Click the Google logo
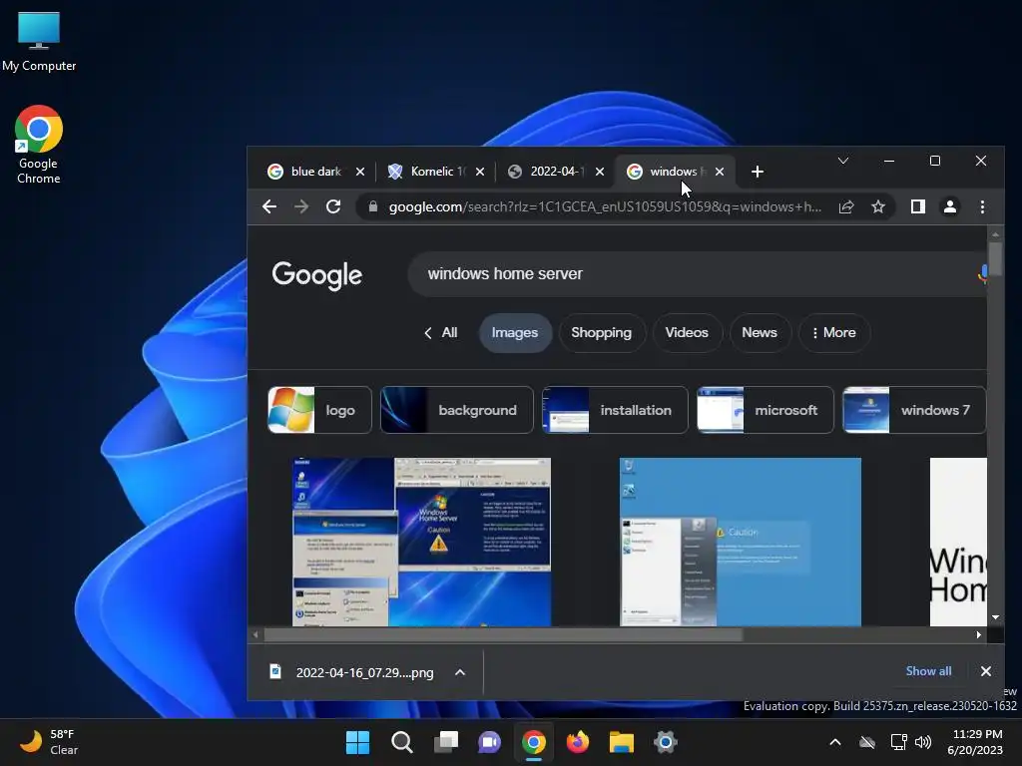This screenshot has width=1022, height=766. 316,275
